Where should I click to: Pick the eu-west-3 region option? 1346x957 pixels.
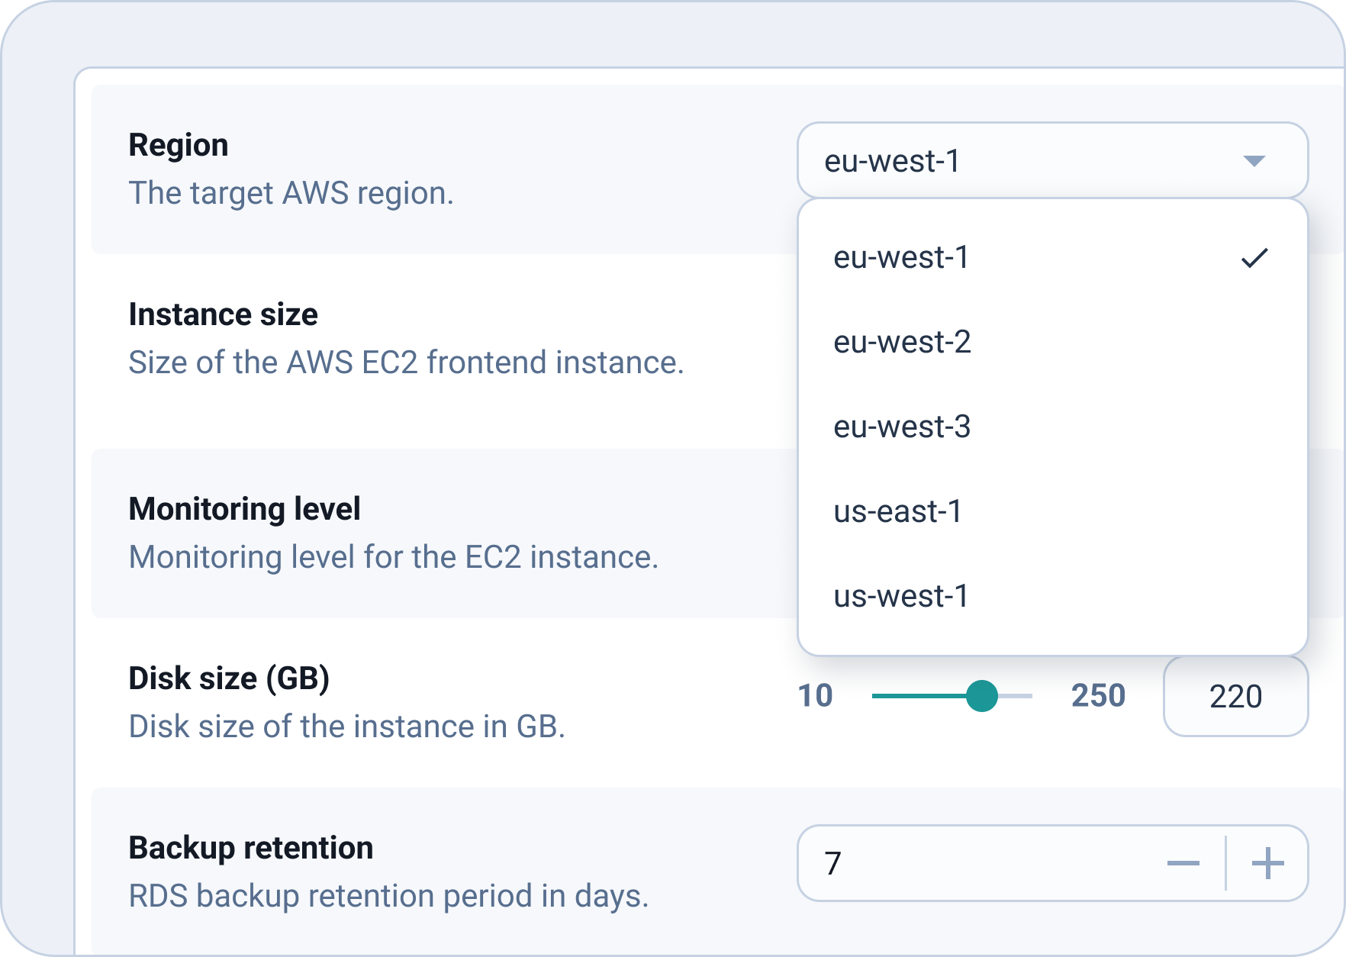click(x=1052, y=427)
